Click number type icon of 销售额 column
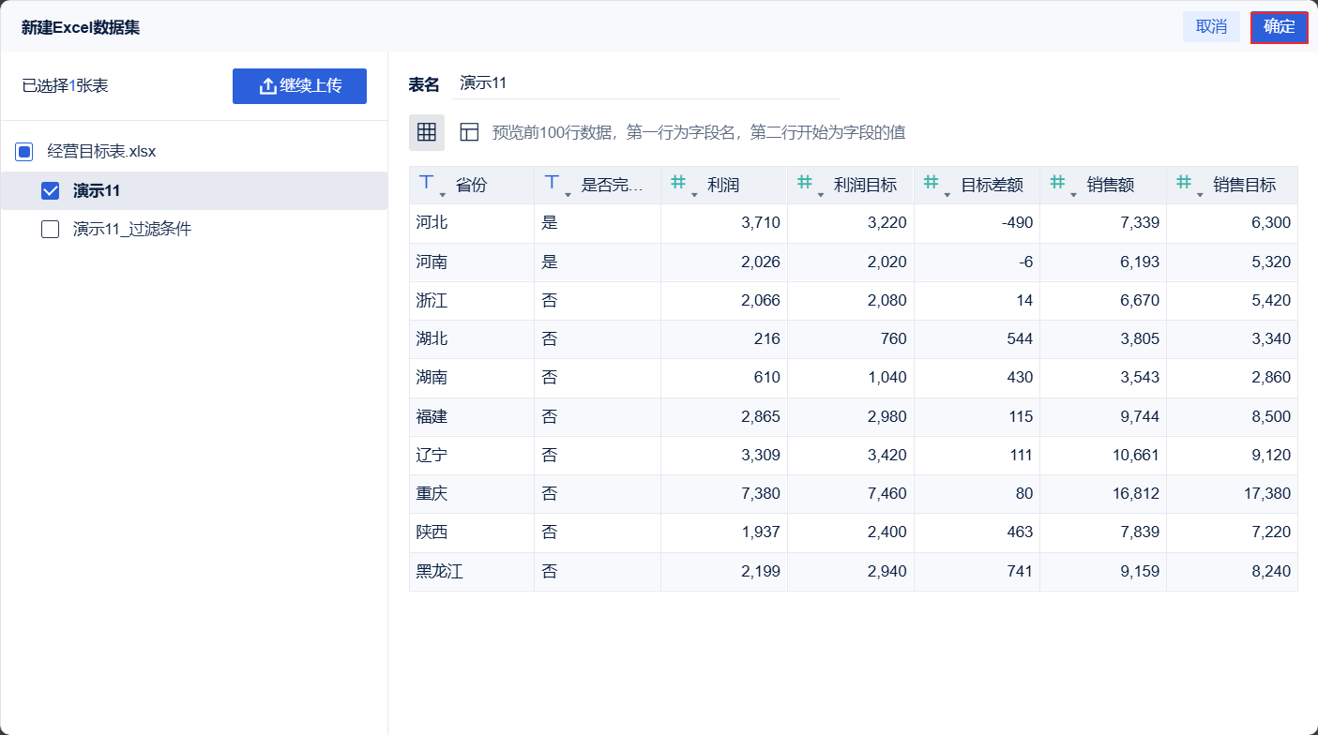The image size is (1318, 735). pos(1057,183)
